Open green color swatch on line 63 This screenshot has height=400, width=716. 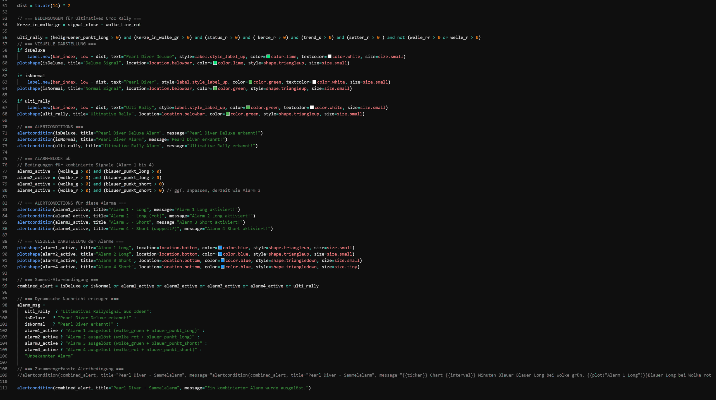[x=250, y=82]
